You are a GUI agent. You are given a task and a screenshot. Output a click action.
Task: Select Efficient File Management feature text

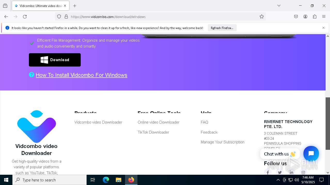[88, 43]
